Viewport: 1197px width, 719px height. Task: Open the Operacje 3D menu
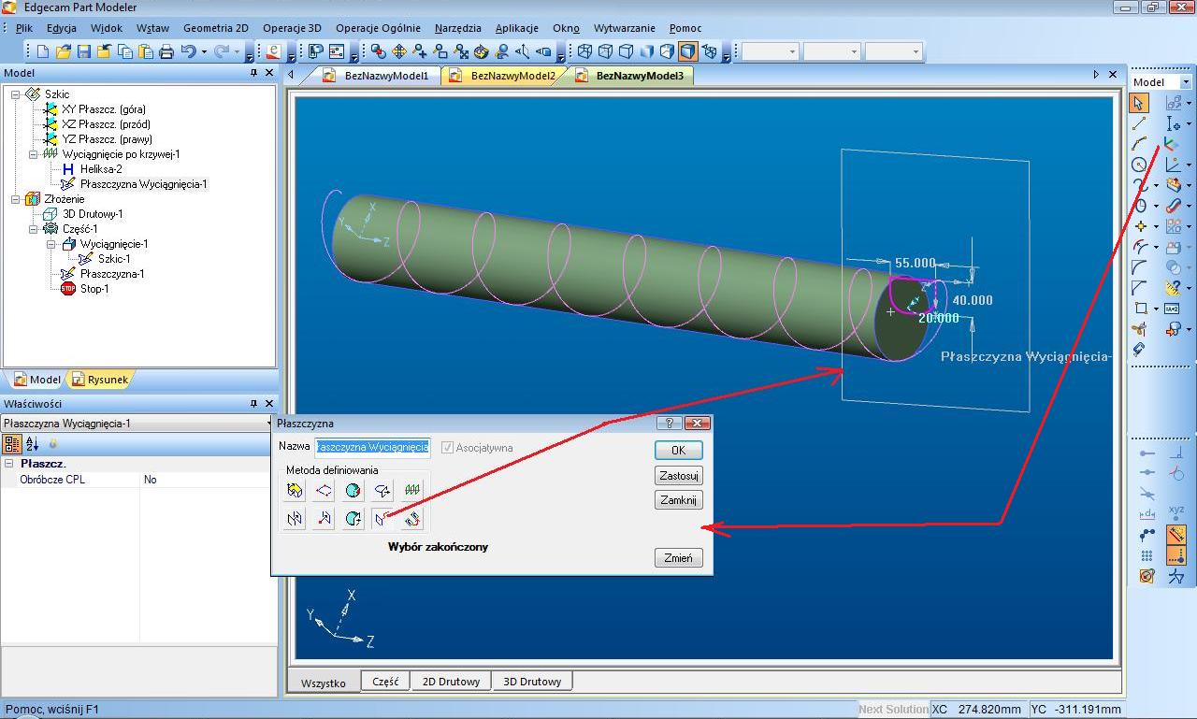(x=292, y=28)
